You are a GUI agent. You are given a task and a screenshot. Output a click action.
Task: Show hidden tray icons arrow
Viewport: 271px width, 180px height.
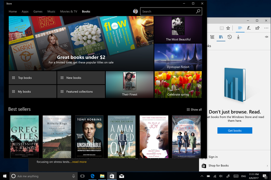coord(202,176)
